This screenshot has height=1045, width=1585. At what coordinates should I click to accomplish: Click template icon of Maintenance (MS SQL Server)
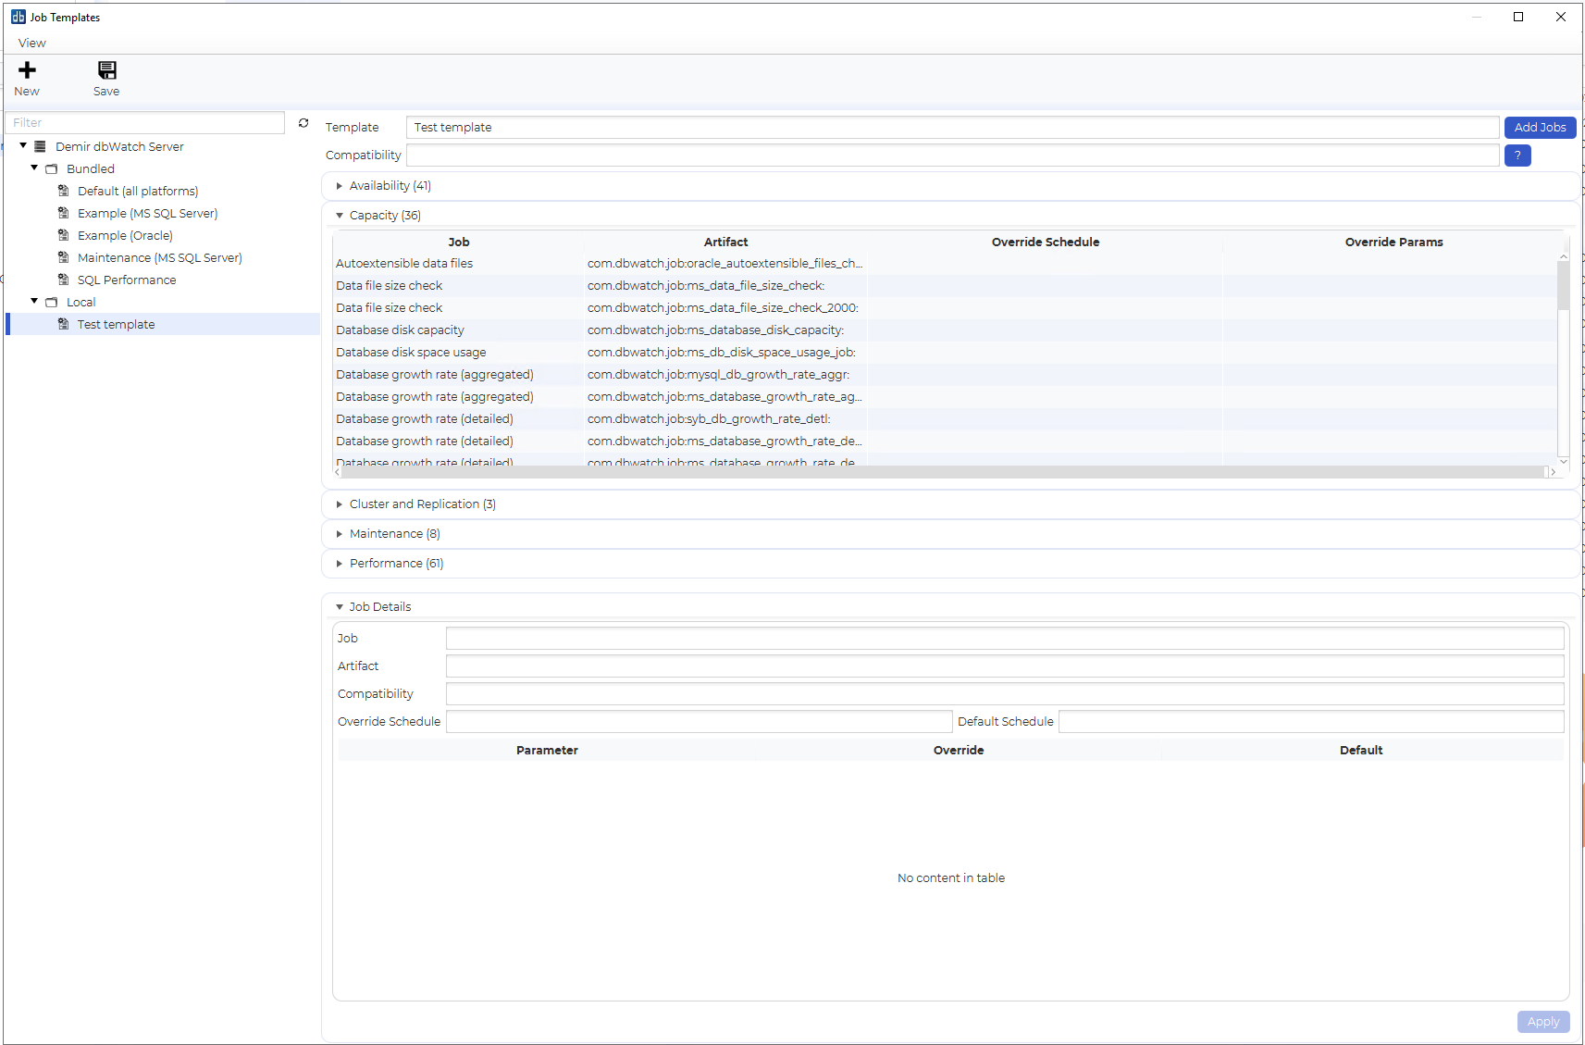tap(64, 257)
